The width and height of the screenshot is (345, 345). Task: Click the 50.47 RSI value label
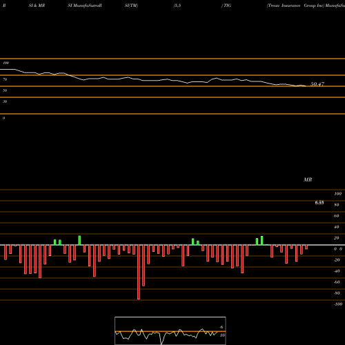point(317,84)
